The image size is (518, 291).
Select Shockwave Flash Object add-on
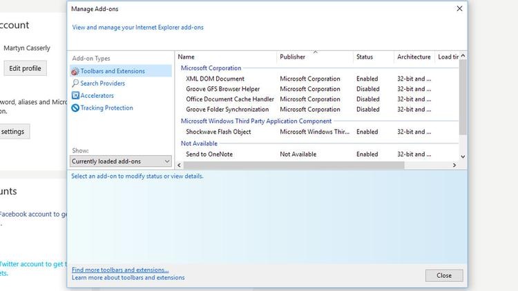(218, 132)
